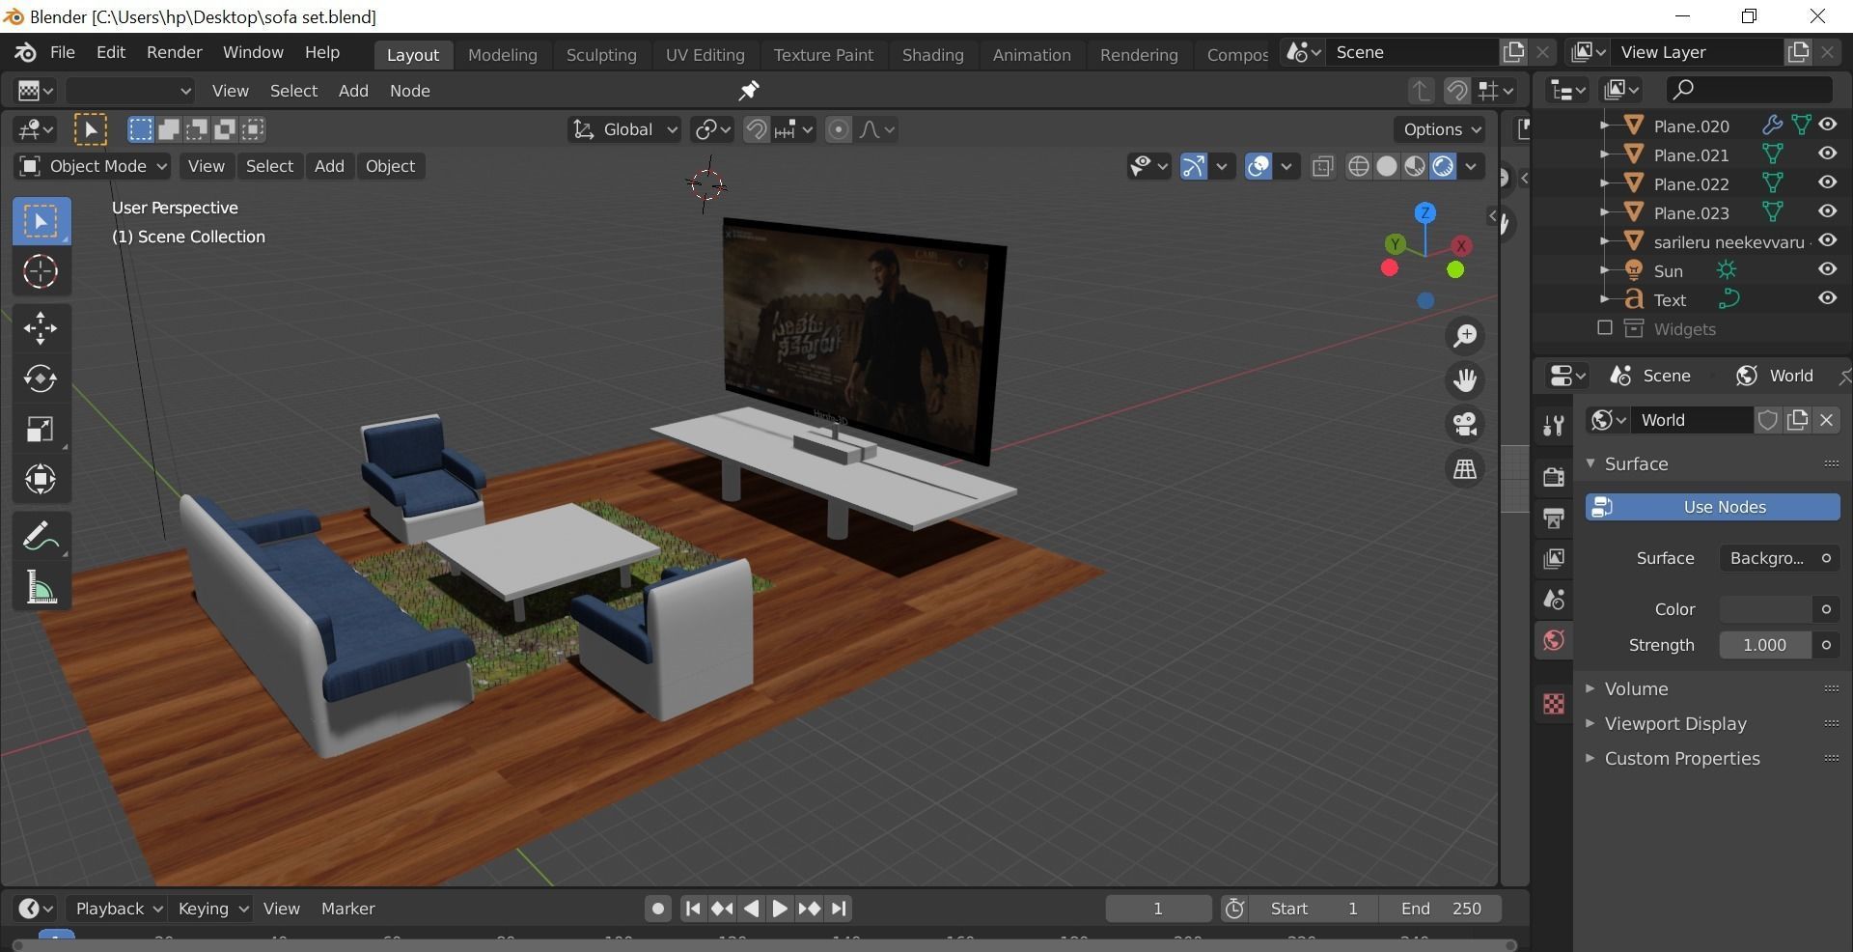Screen dimensions: 1853x952
Task: Jump to the end frame
Action: (839, 909)
